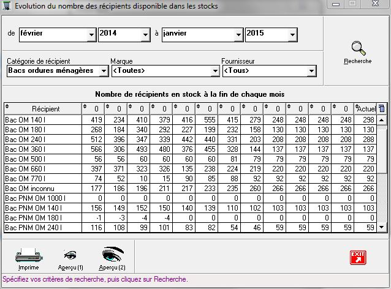Click the table scrollbar up arrow
This screenshot has width=391, height=289.
[x=382, y=119]
